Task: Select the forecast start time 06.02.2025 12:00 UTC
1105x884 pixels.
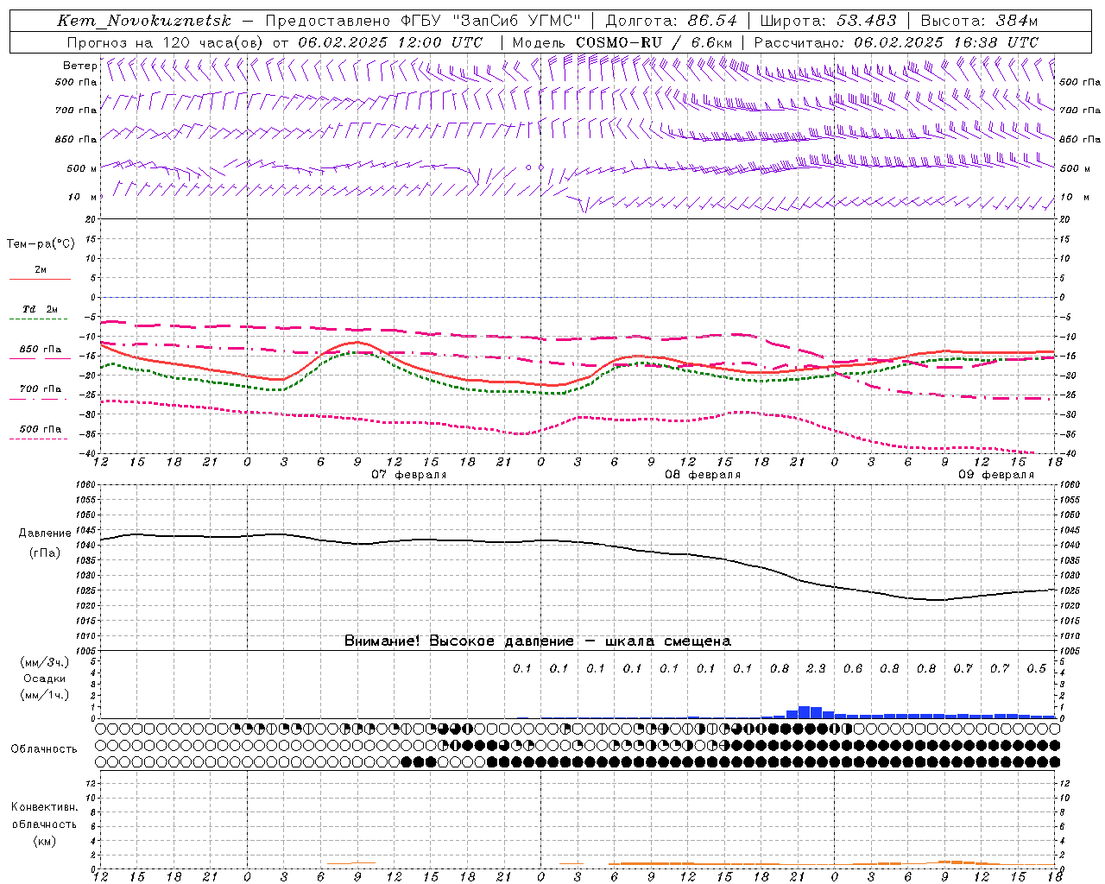Action: (x=390, y=42)
